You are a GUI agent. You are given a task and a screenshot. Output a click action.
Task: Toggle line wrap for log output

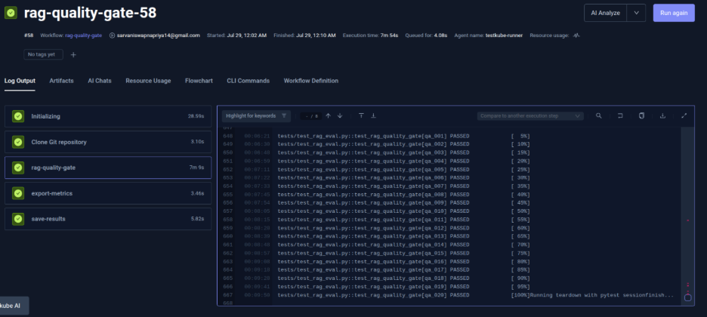(x=620, y=115)
